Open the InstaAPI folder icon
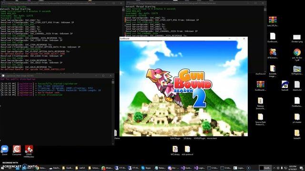Image resolution: width=305 pixels, height=171 pixels. [297, 134]
